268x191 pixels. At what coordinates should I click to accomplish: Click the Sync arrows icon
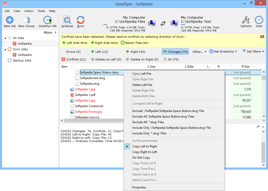[80, 20]
